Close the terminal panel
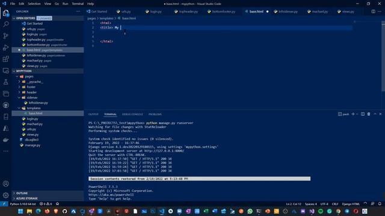 click(380, 114)
